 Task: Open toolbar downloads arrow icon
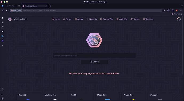click(x=165, y=10)
